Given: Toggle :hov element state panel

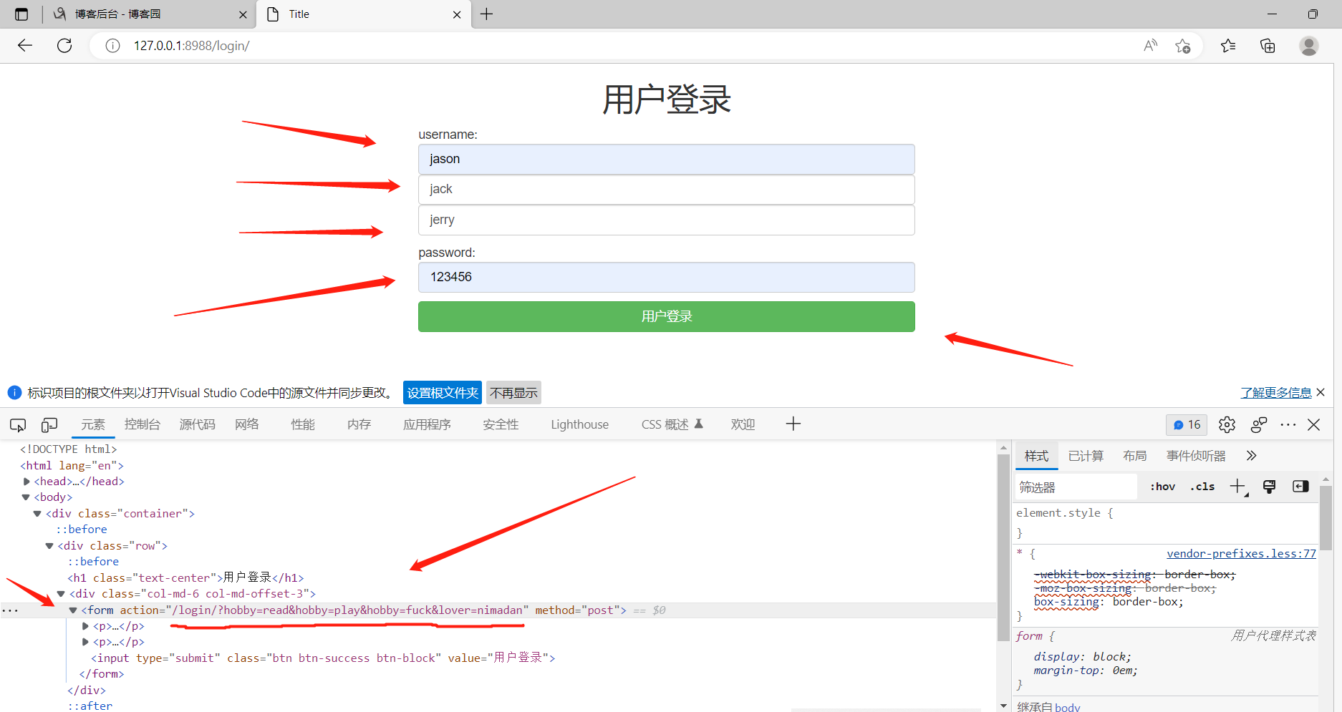Looking at the screenshot, I should [1162, 487].
